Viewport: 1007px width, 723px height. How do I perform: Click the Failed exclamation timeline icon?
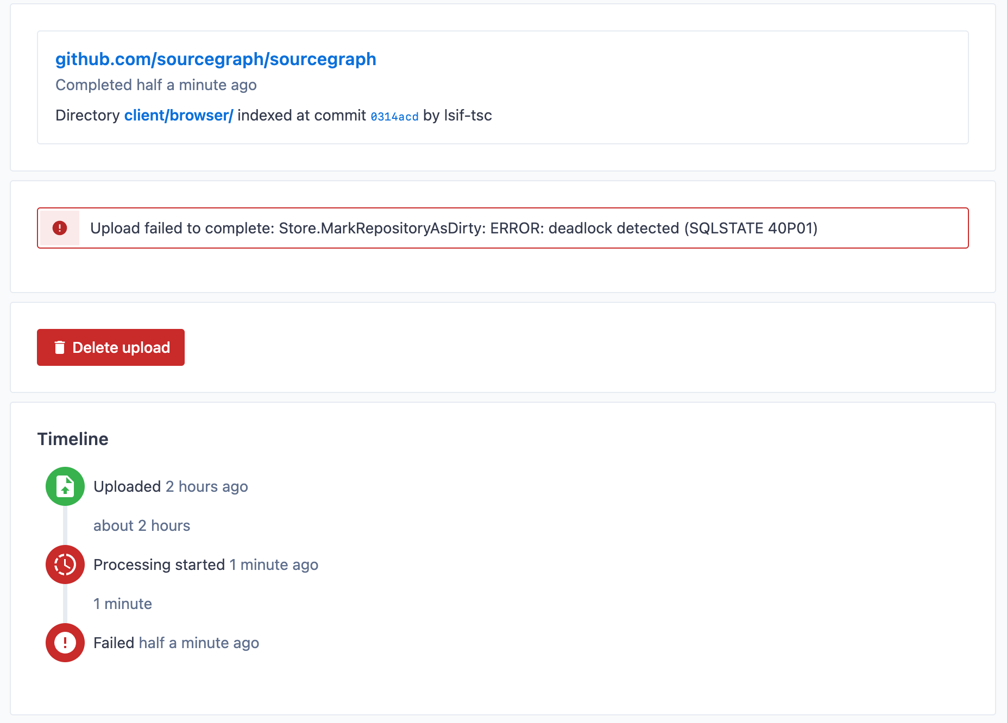[x=65, y=643]
